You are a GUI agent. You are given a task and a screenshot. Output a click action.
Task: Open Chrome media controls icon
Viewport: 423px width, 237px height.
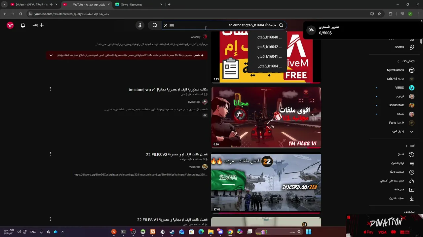pyautogui.click(x=402, y=14)
